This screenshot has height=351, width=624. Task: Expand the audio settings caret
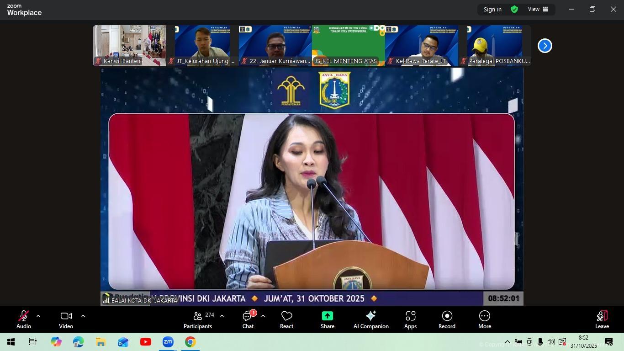[x=38, y=316]
